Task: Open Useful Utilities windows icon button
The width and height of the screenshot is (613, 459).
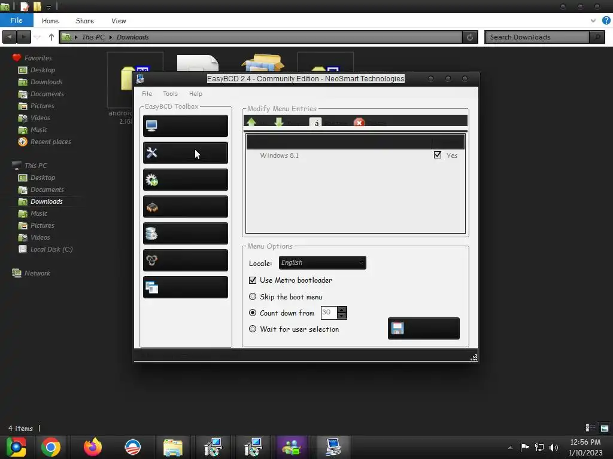Action: point(186,287)
